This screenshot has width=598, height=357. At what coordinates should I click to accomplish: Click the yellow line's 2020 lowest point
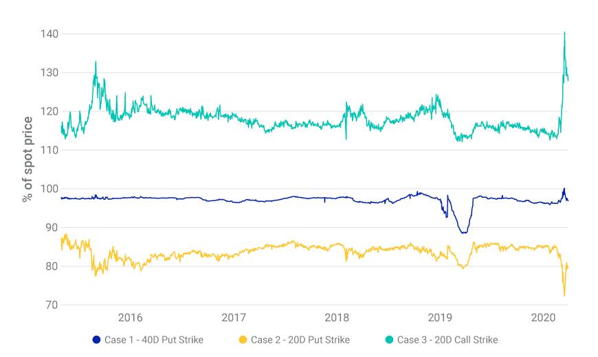click(564, 295)
